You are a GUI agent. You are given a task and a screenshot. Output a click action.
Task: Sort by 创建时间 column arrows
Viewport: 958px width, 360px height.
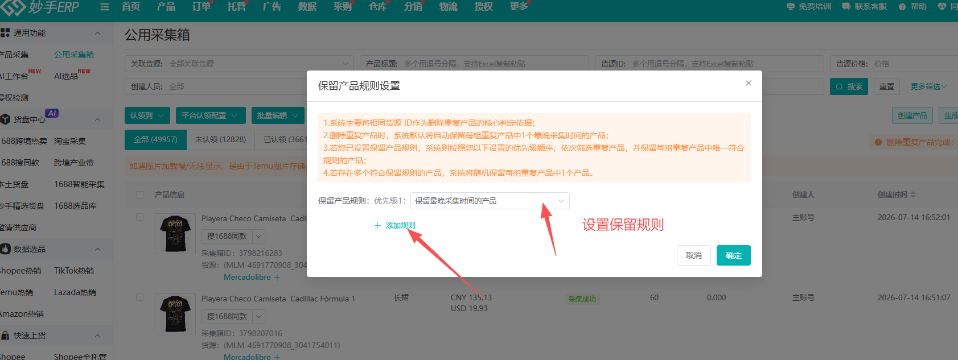[913, 195]
